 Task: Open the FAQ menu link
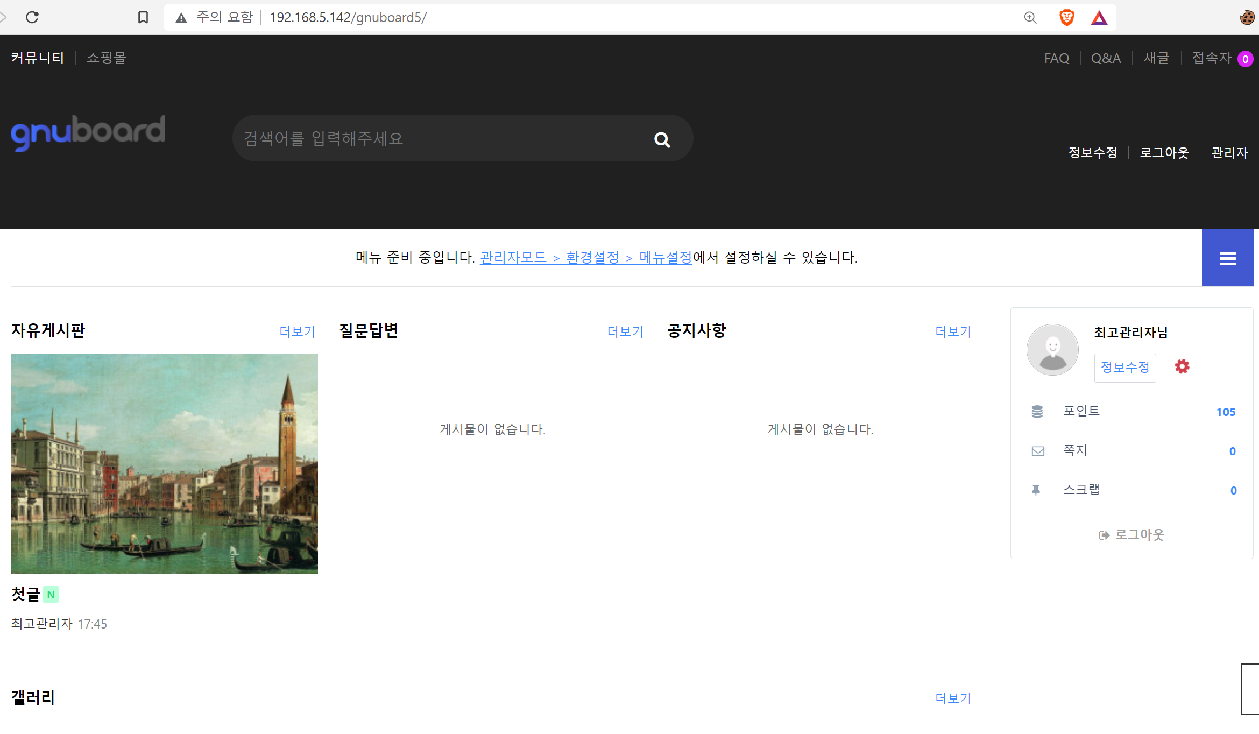tap(1056, 58)
